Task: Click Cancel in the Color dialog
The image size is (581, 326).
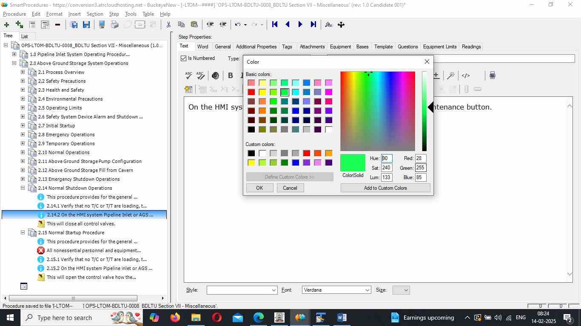Action: tap(290, 188)
